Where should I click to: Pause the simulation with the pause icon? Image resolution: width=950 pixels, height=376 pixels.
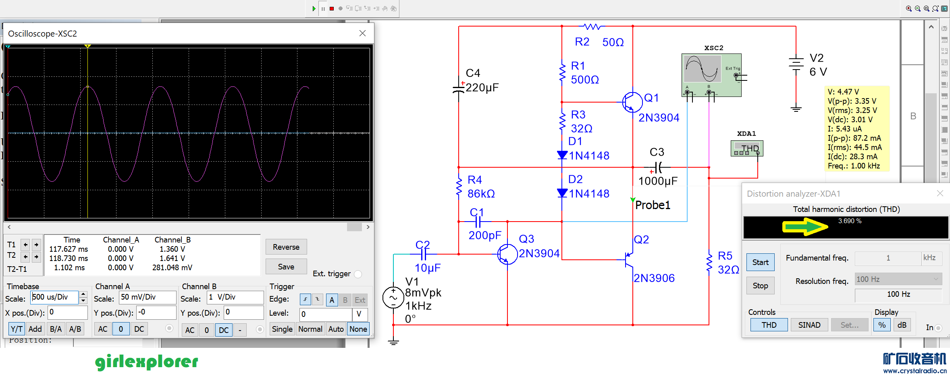point(323,8)
